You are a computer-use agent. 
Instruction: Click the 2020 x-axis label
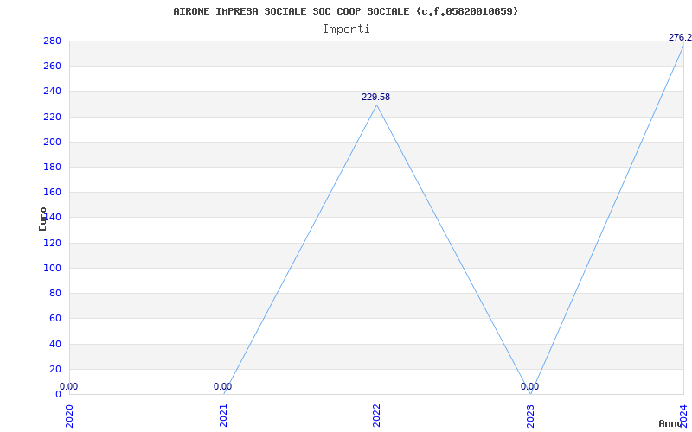[x=69, y=416]
